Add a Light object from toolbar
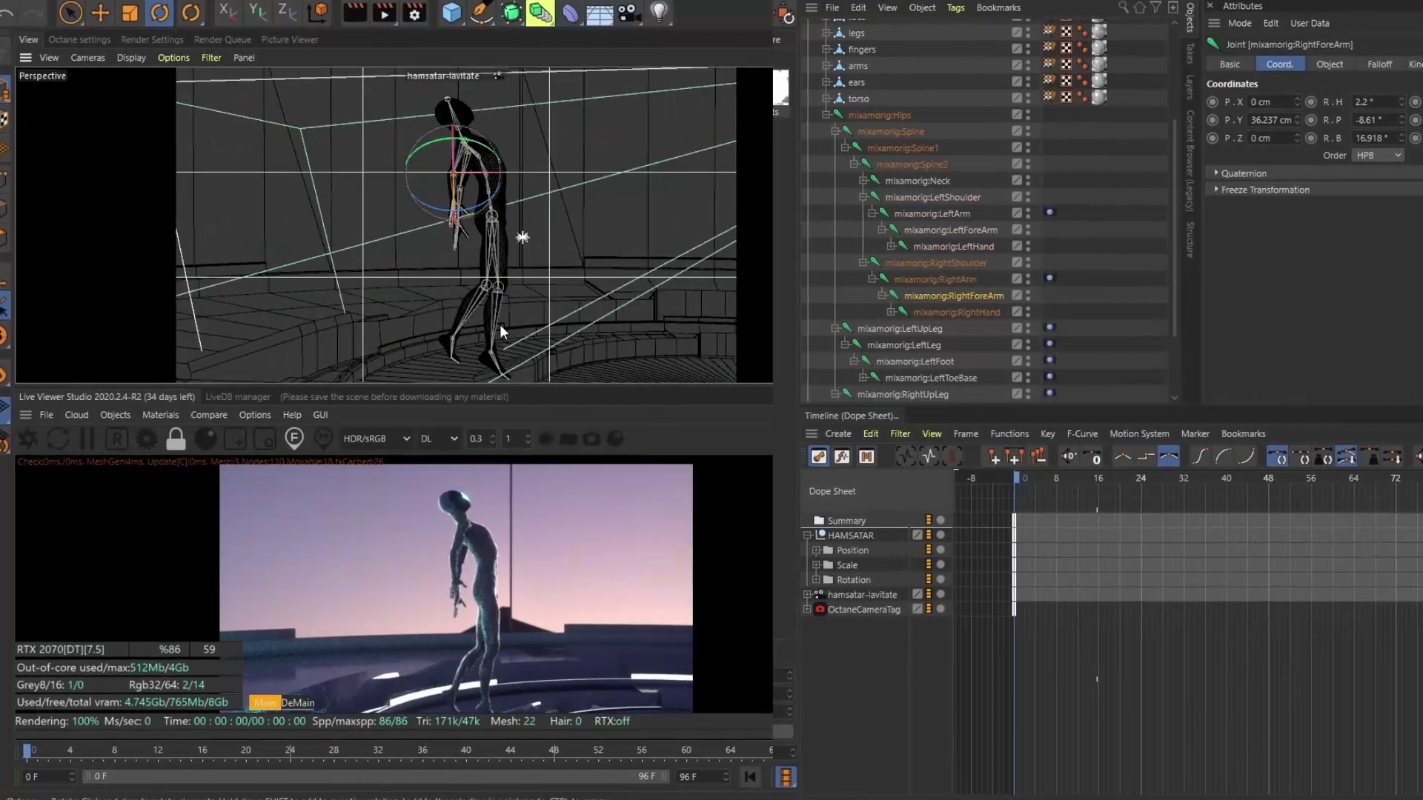This screenshot has width=1423, height=800. [x=659, y=13]
